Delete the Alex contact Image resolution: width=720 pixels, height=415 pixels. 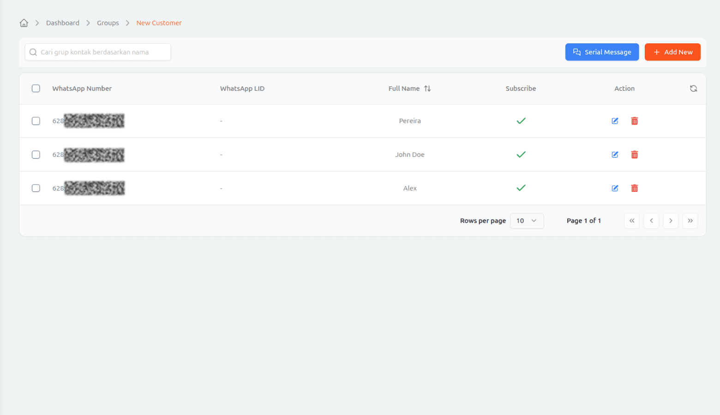634,188
